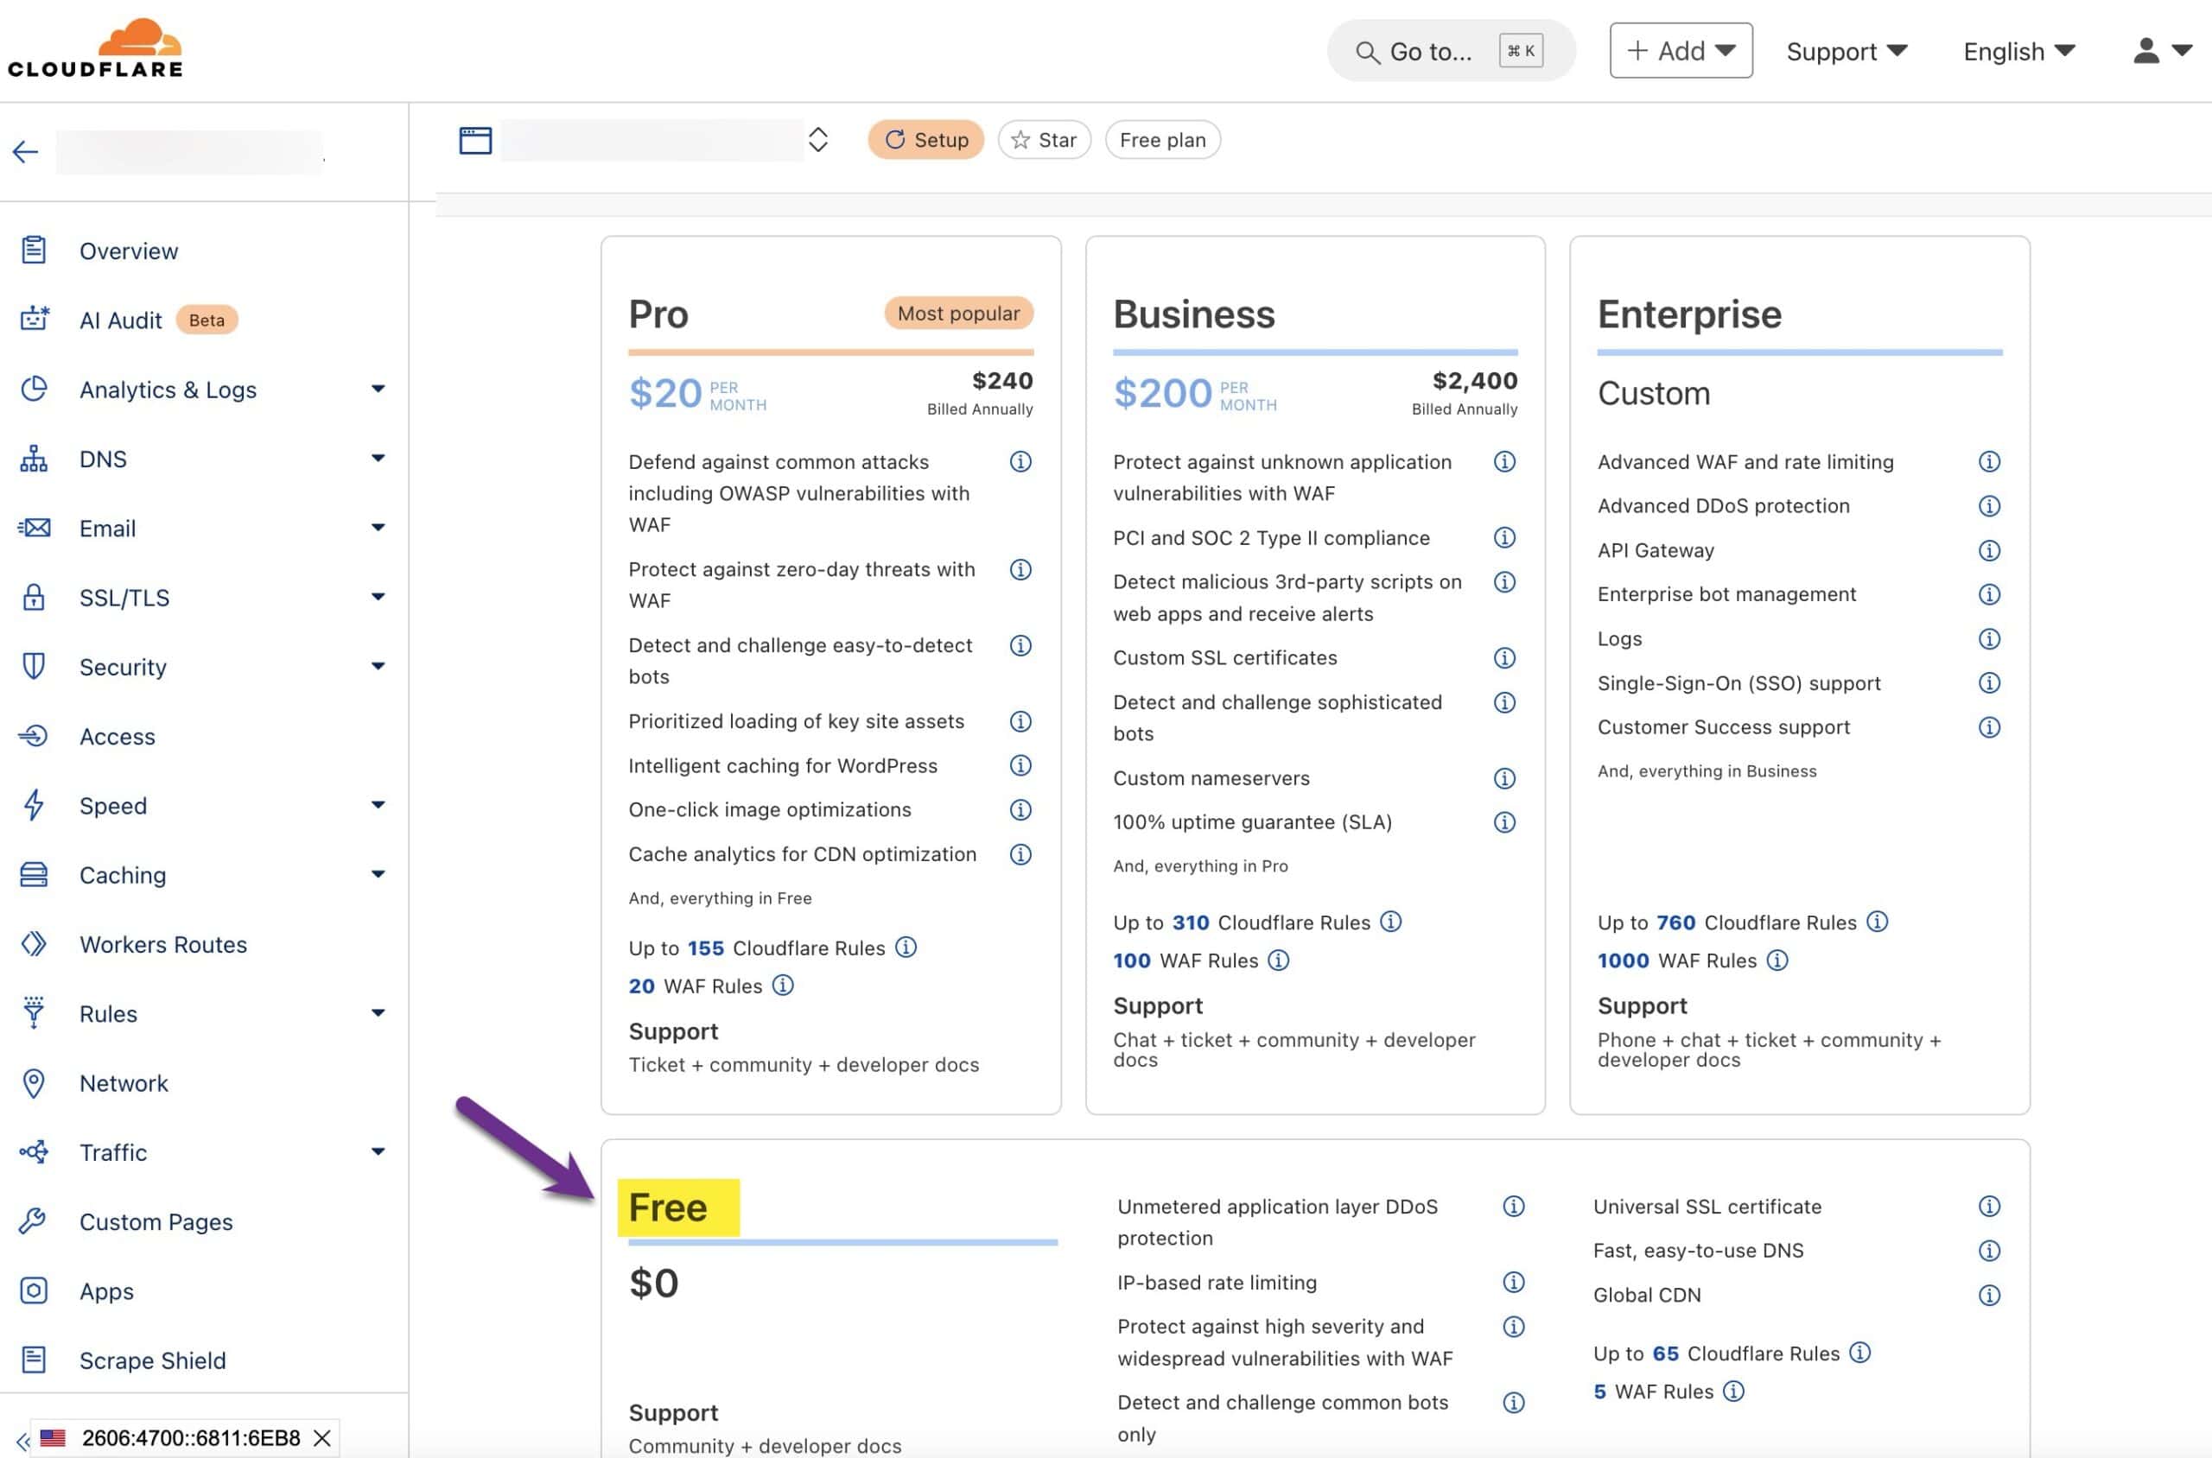This screenshot has width=2212, height=1458.
Task: Click the Speed lightning bolt icon
Action: click(x=34, y=805)
